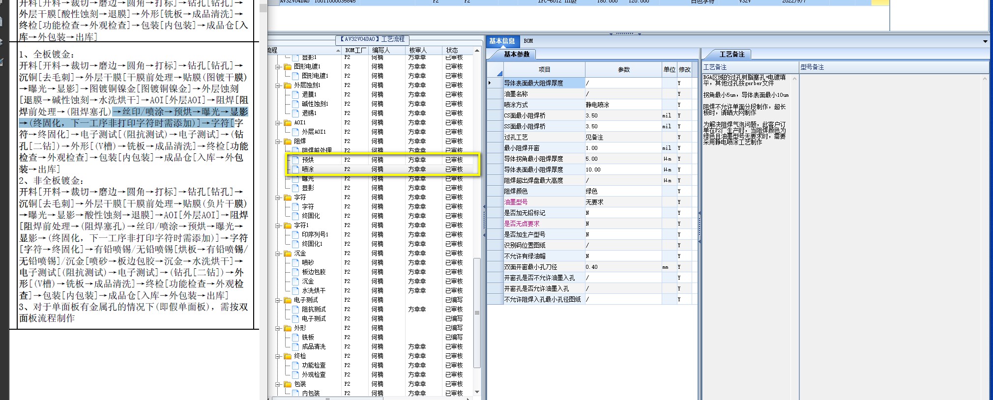
Task: Collapse the 字符1 folder node
Action: pos(278,226)
